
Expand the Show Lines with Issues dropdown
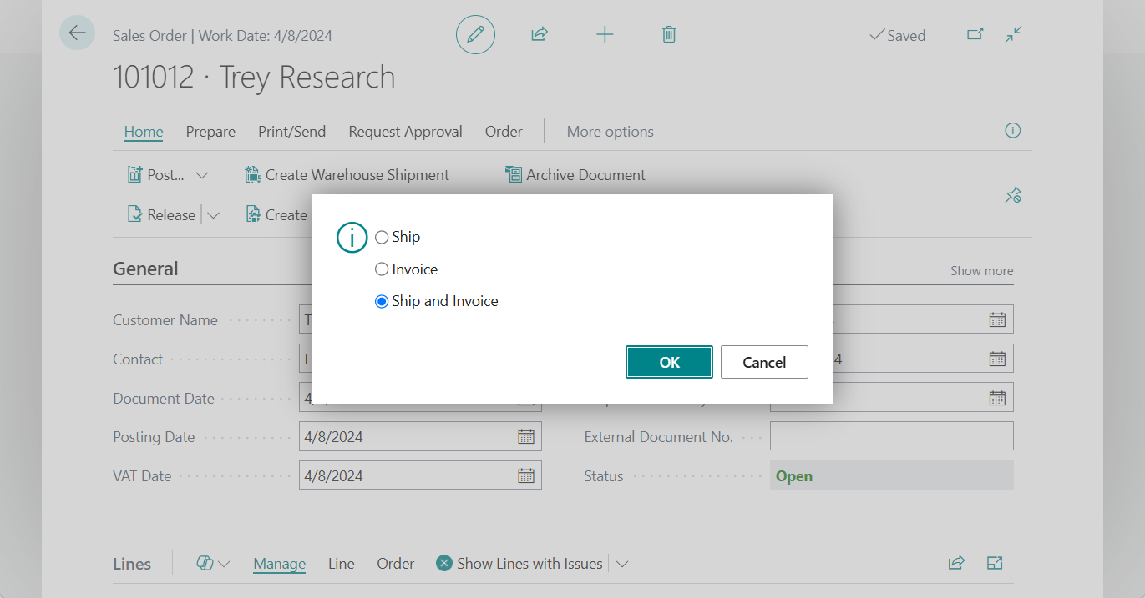coord(622,563)
